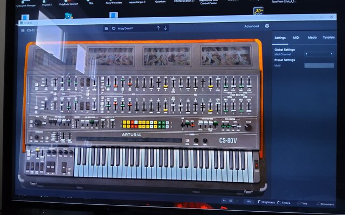Click the Volume knob on the synth panel
Screen dimensions: 345x215
tap(248, 127)
